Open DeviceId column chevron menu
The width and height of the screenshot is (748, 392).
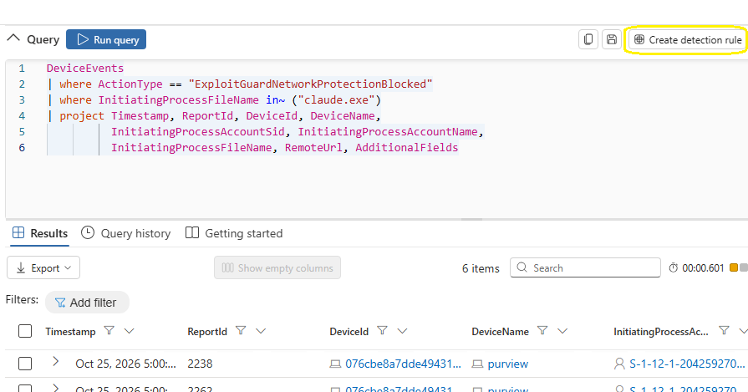coord(402,331)
